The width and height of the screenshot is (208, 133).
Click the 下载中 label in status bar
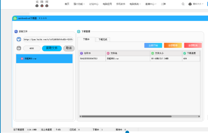tap(96, 130)
